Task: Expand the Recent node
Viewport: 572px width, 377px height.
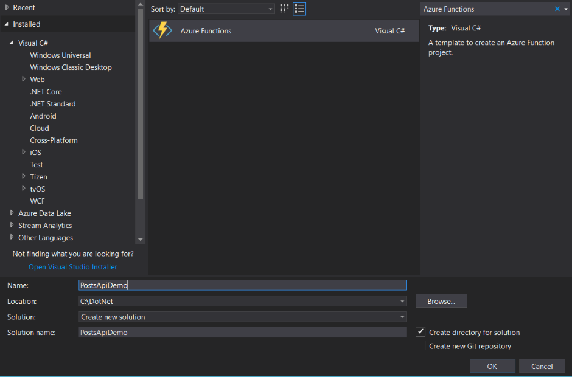Action: pyautogui.click(x=7, y=7)
